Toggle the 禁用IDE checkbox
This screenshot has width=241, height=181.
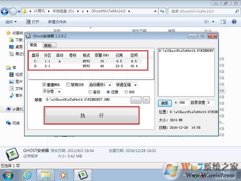(x=68, y=84)
